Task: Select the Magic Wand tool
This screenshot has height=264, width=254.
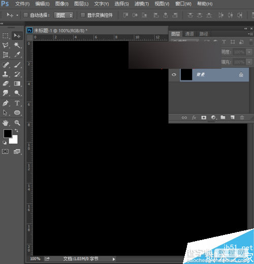Action: [17, 45]
